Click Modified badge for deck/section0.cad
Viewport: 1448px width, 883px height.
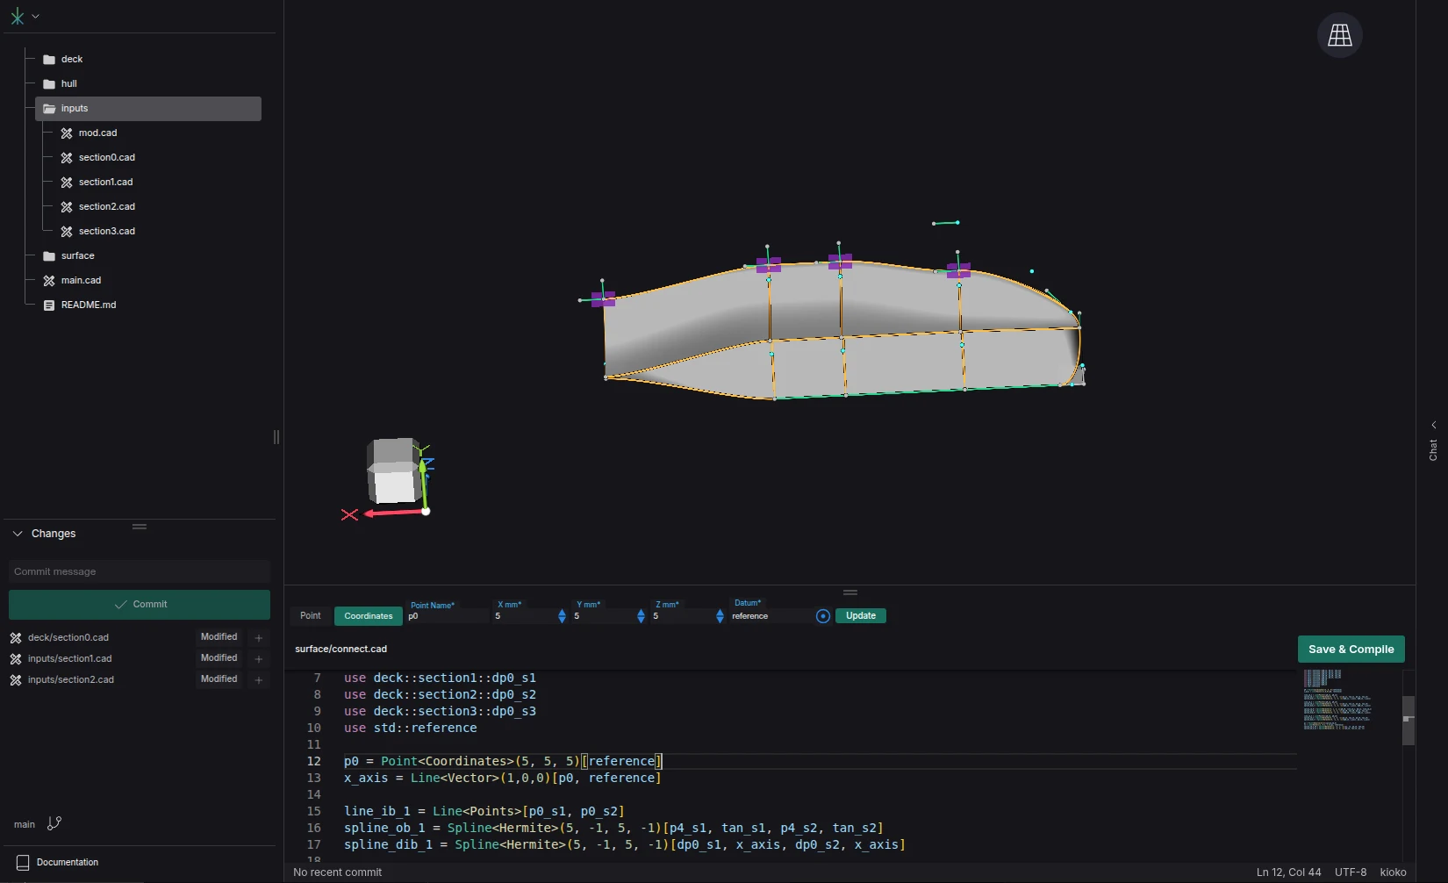tap(219, 637)
